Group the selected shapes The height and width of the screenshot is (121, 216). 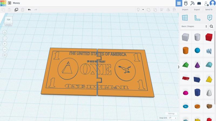(148, 10)
